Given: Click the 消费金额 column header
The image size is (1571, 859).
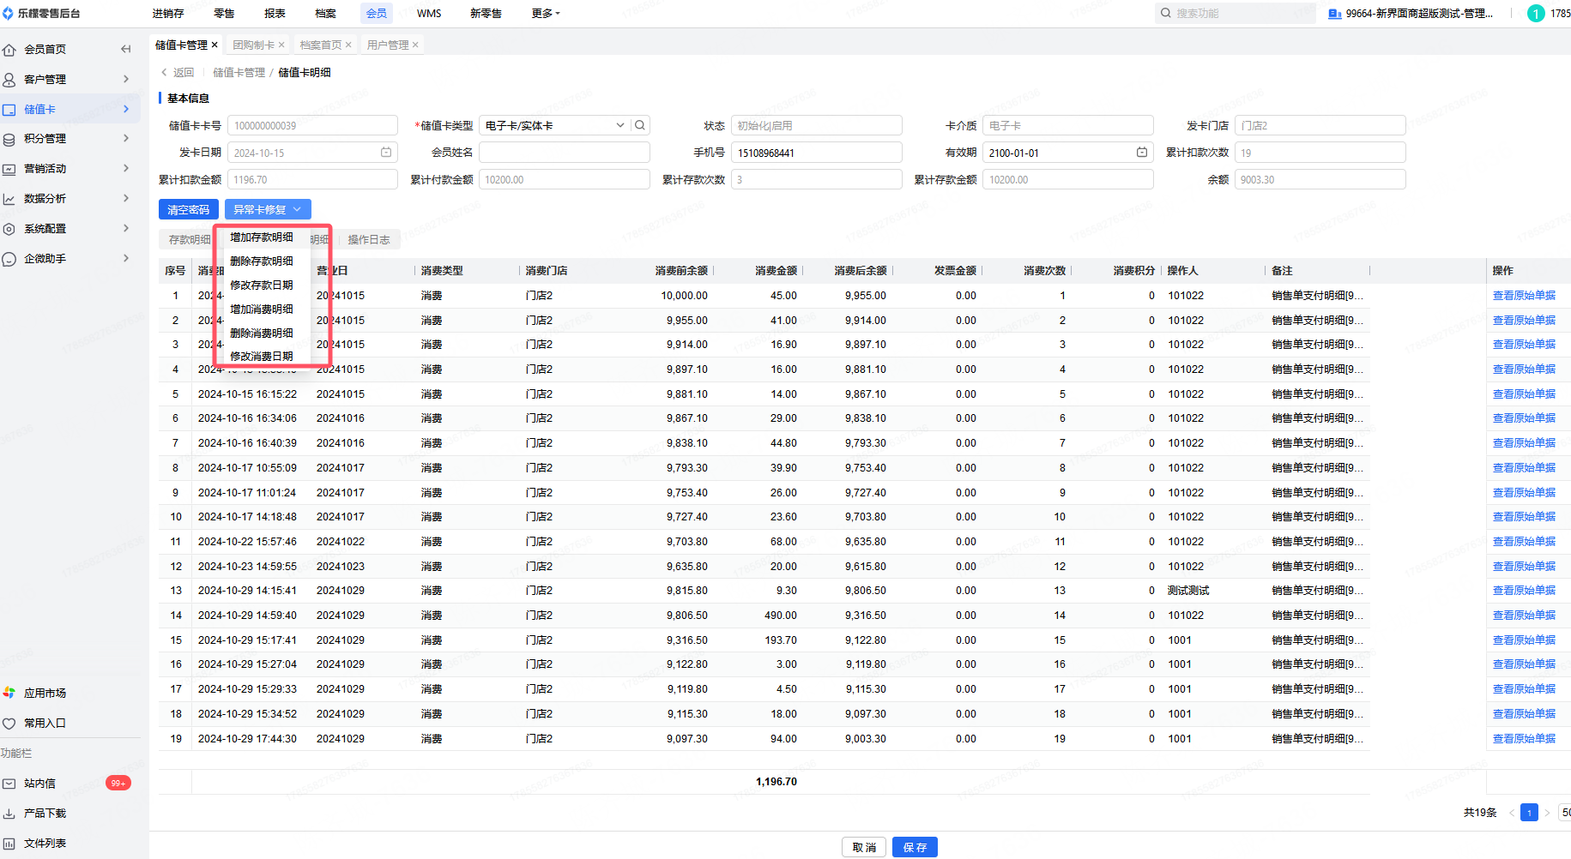Looking at the screenshot, I should (776, 271).
